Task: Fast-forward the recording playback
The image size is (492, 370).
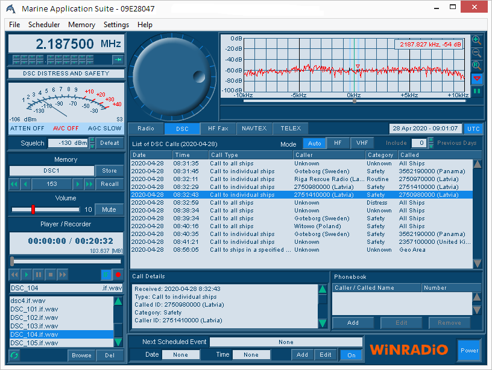Action: click(x=62, y=275)
